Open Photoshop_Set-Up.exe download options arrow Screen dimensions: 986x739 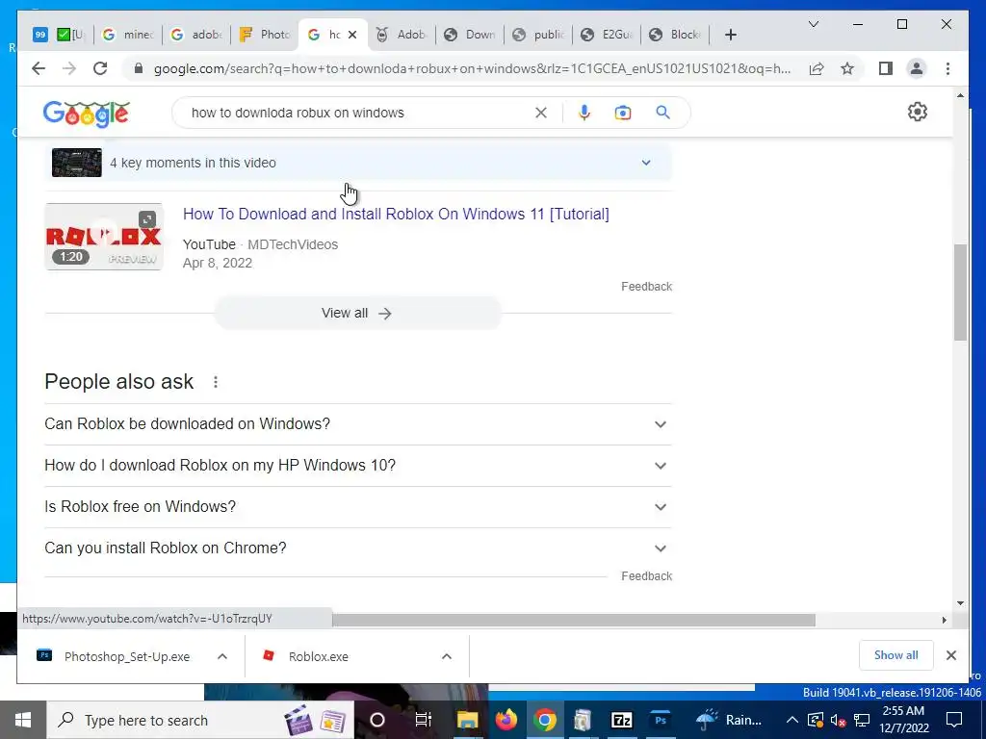(x=222, y=656)
